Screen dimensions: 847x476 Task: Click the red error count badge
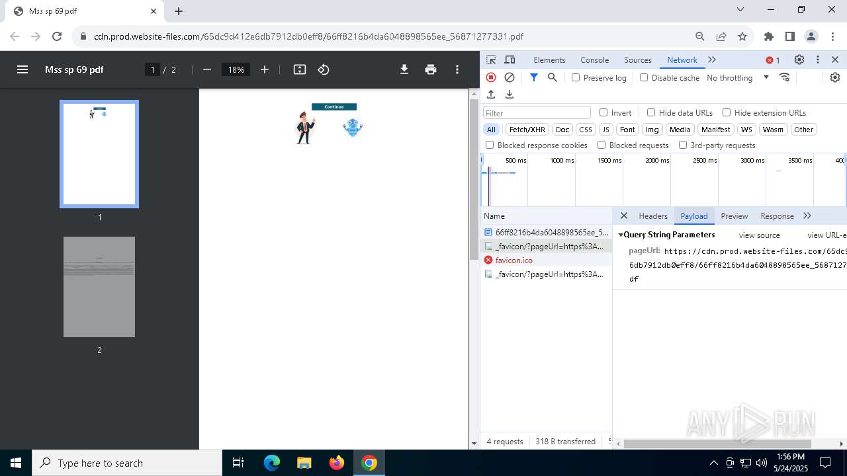click(x=773, y=60)
